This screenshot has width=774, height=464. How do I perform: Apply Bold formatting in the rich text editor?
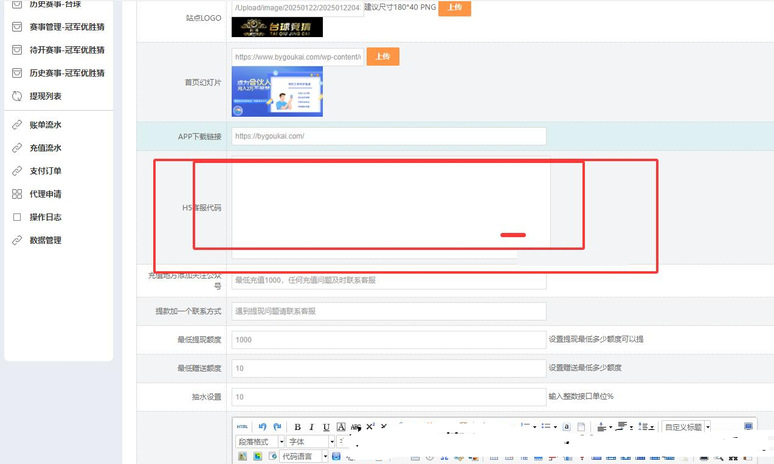[297, 426]
